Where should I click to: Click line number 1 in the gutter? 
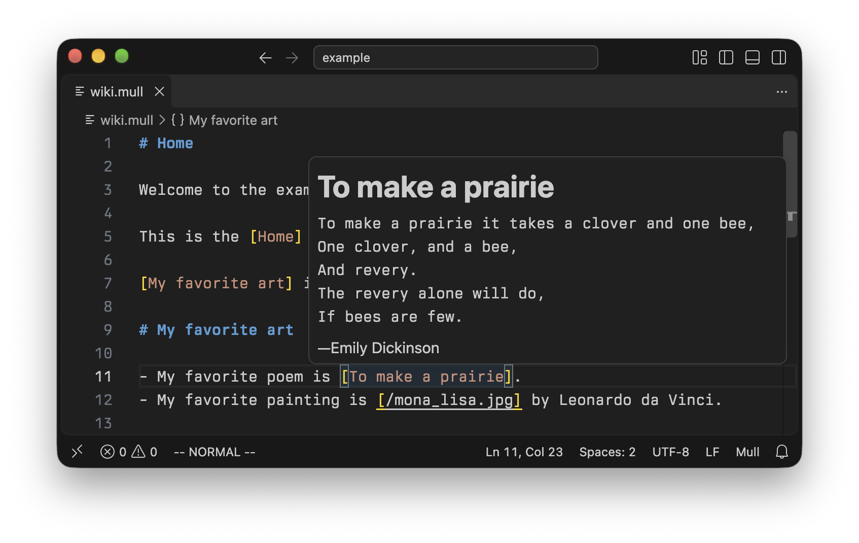[x=108, y=143]
